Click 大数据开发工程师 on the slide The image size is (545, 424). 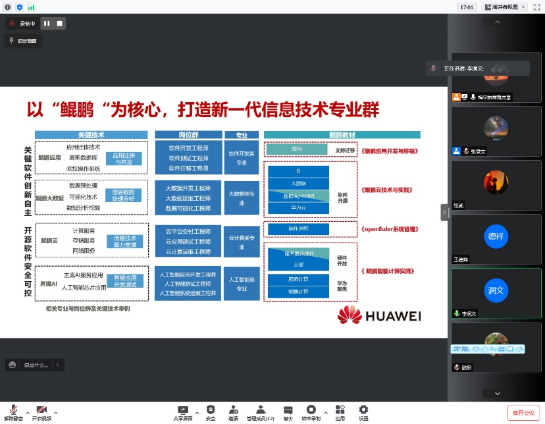(188, 188)
